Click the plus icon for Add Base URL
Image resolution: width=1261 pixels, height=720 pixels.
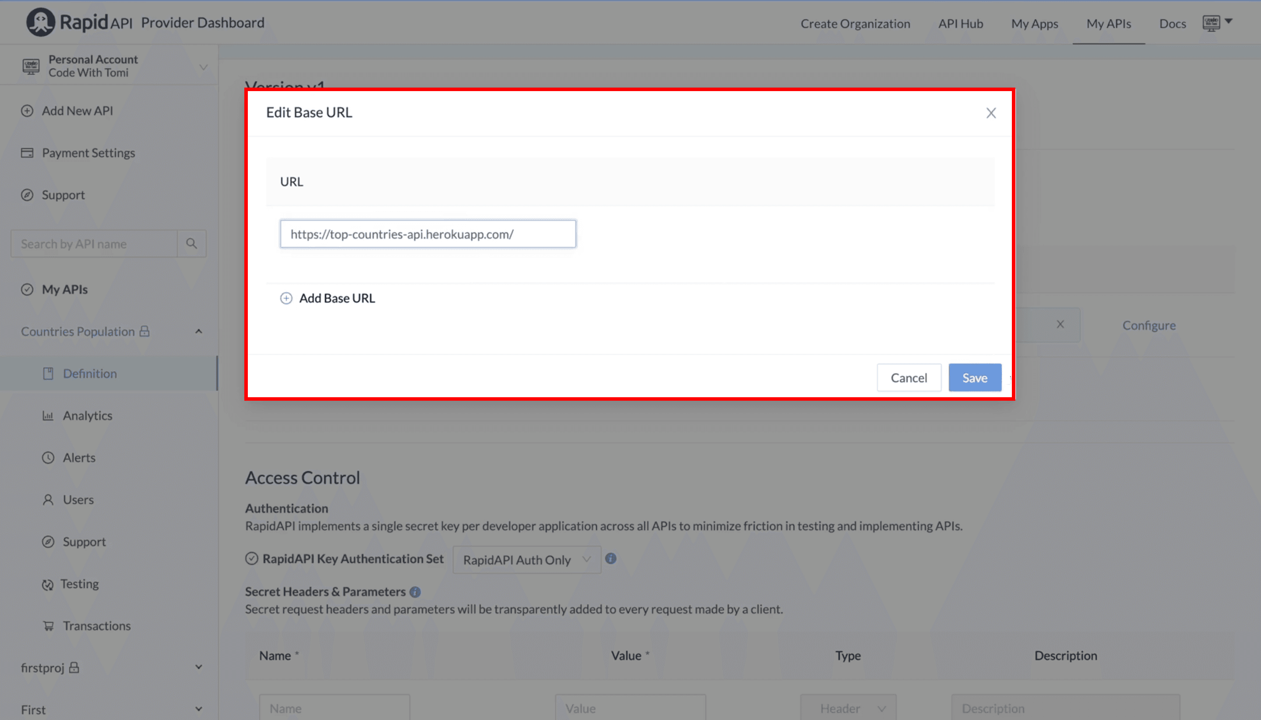[286, 298]
